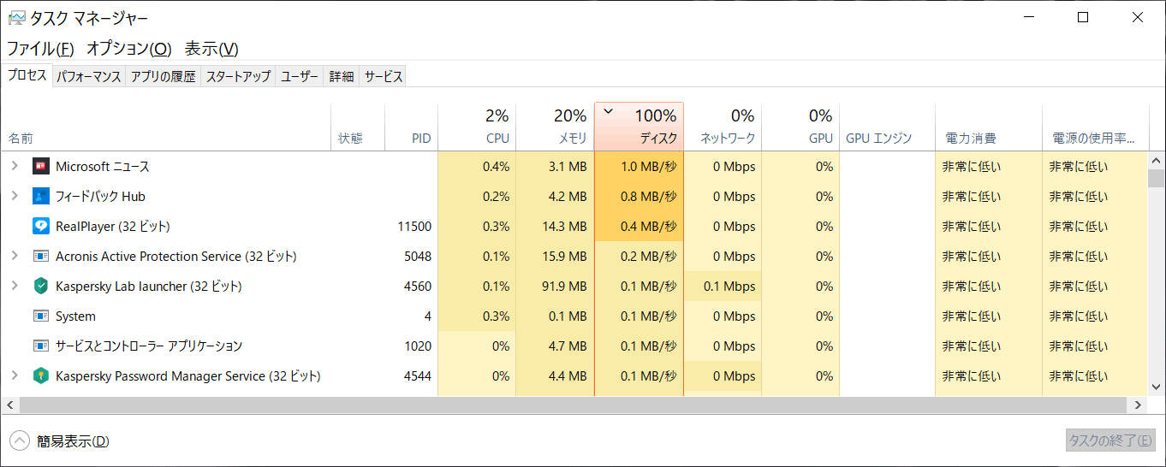Click the 0.1 Mbps network cell

coord(723,286)
